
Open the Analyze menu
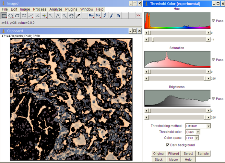pos(56,9)
